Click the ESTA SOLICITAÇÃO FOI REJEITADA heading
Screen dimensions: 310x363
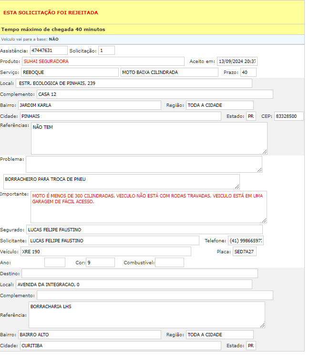(51, 13)
